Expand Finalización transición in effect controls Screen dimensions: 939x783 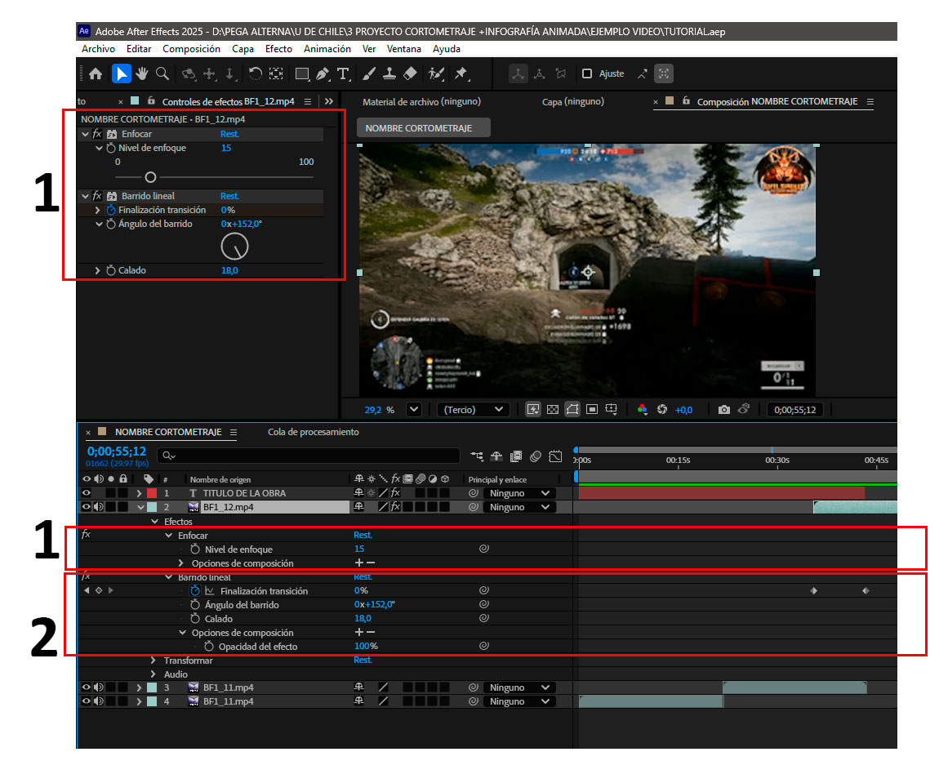[98, 210]
